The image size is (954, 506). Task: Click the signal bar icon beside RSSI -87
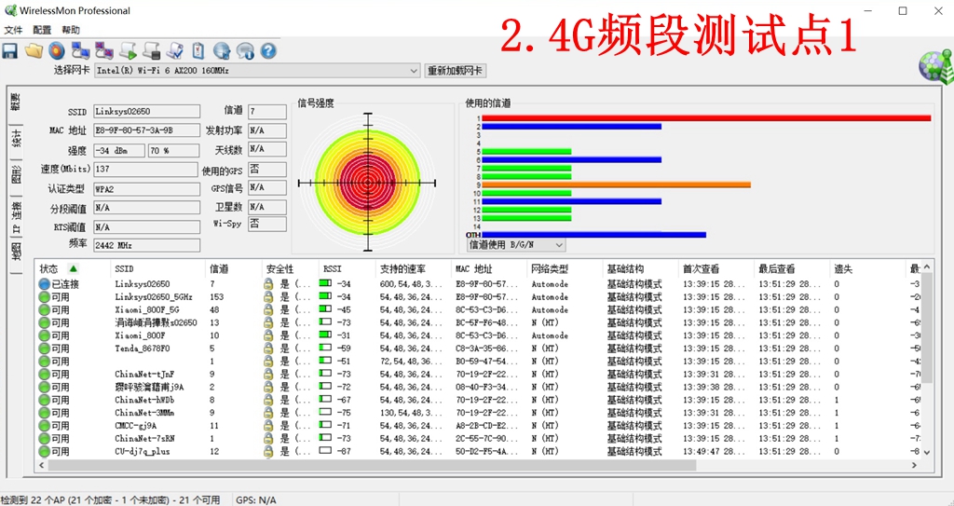click(x=325, y=451)
